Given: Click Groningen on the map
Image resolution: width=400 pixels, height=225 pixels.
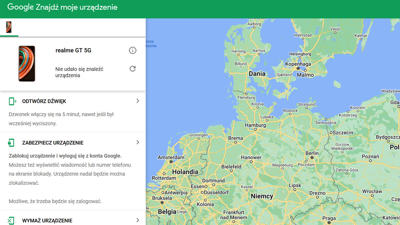Looking at the screenshot, I should pos(198,135).
